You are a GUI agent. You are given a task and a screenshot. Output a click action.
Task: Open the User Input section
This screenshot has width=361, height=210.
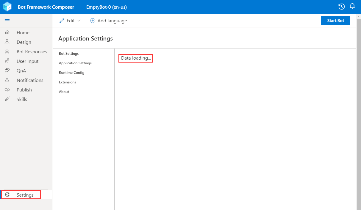click(x=7, y=61)
